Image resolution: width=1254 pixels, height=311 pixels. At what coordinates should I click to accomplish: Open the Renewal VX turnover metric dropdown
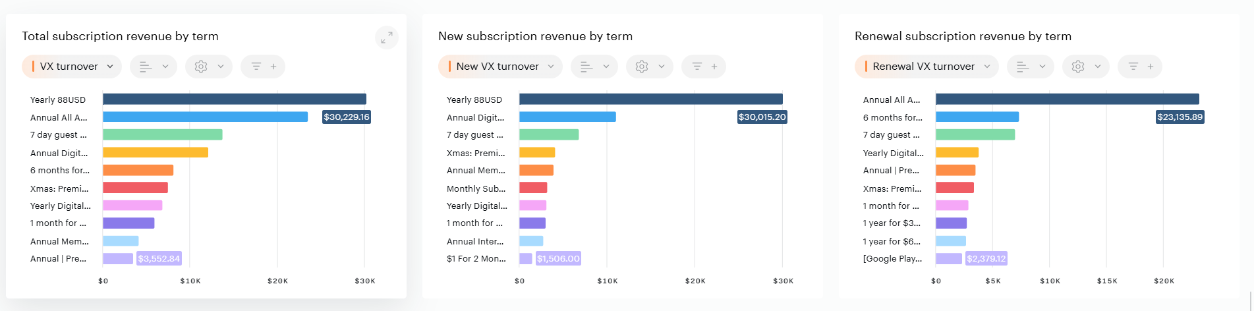pyautogui.click(x=926, y=67)
